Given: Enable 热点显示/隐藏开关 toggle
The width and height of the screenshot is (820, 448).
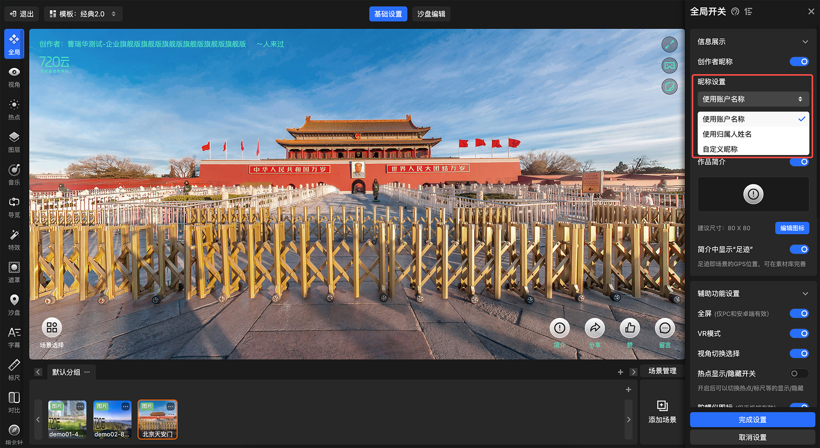Looking at the screenshot, I should 799,373.
